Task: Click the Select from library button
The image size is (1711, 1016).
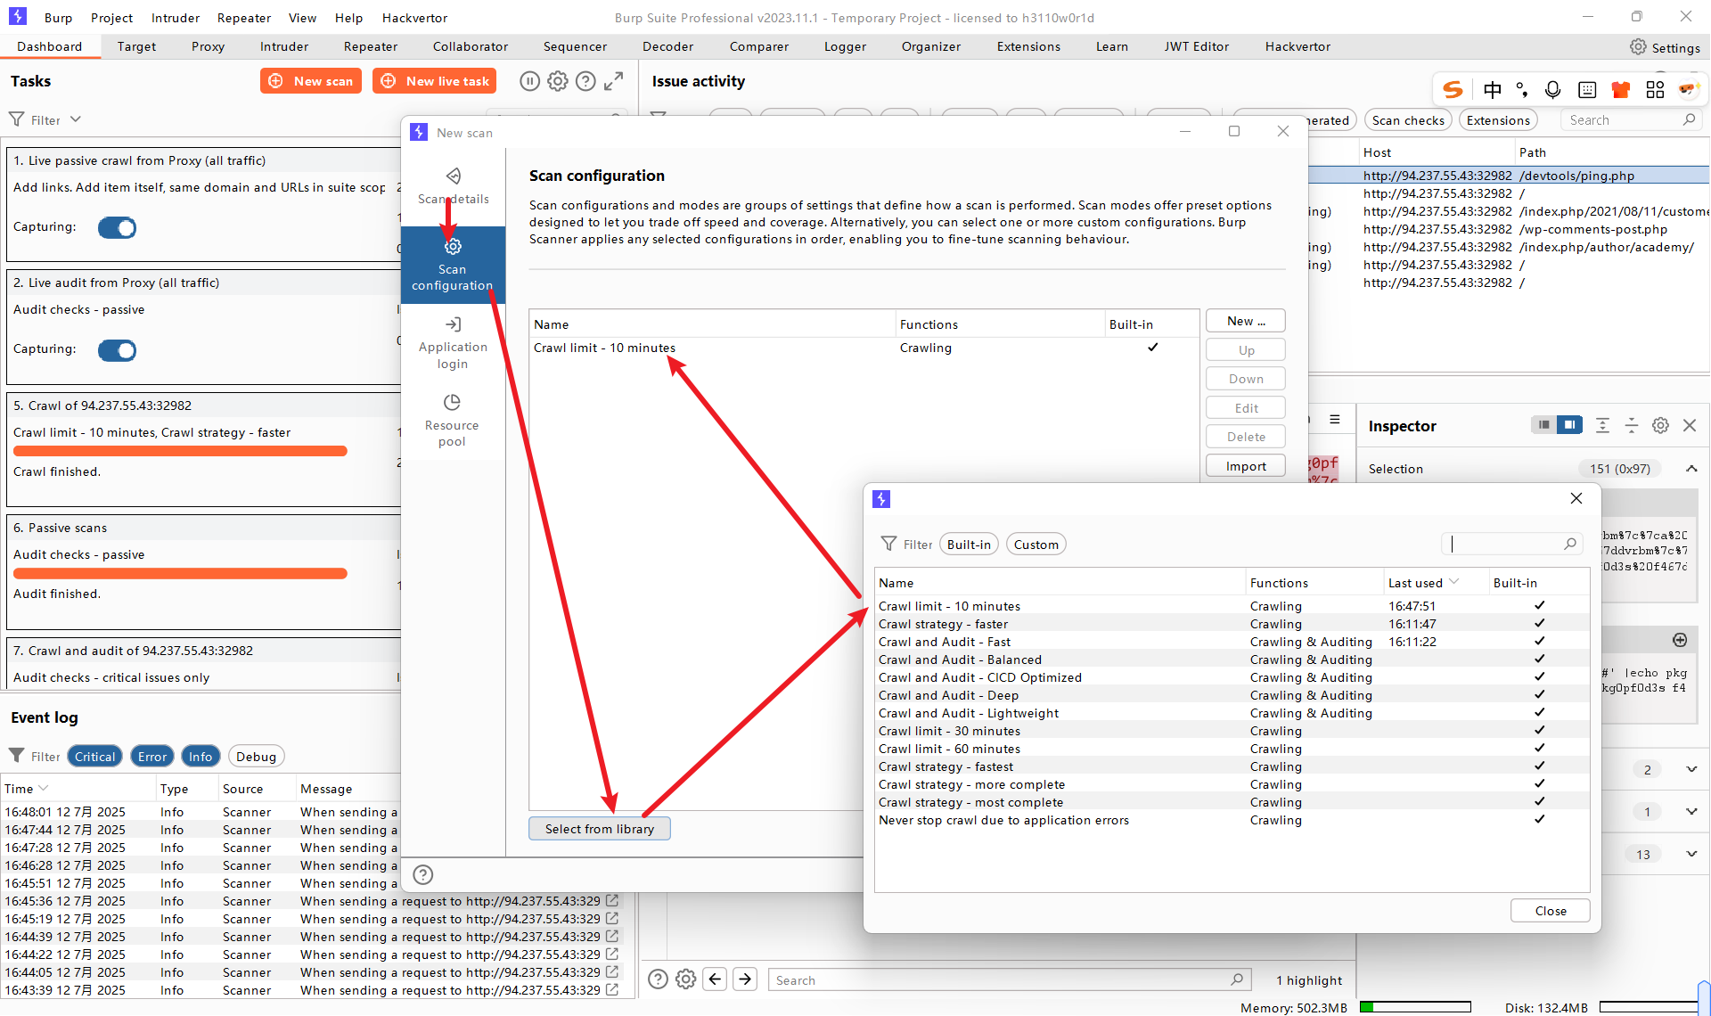Action: point(599,829)
